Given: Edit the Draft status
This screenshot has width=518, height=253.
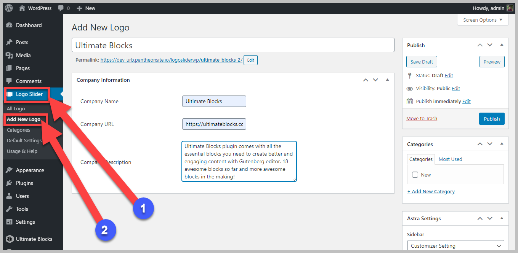Looking at the screenshot, I should coord(449,76).
